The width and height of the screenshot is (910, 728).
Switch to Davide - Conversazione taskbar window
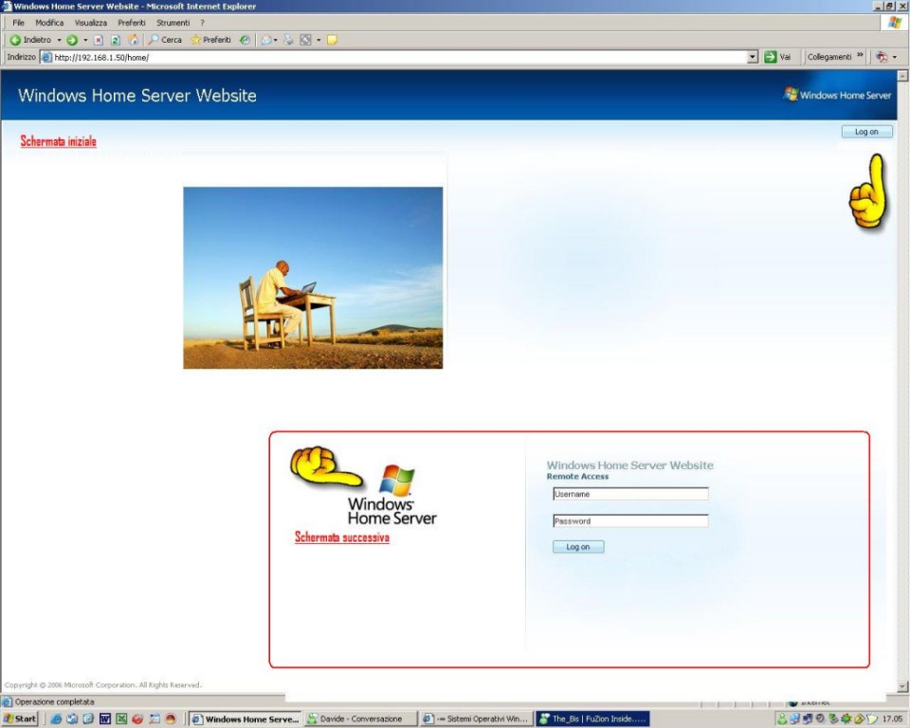(x=360, y=719)
